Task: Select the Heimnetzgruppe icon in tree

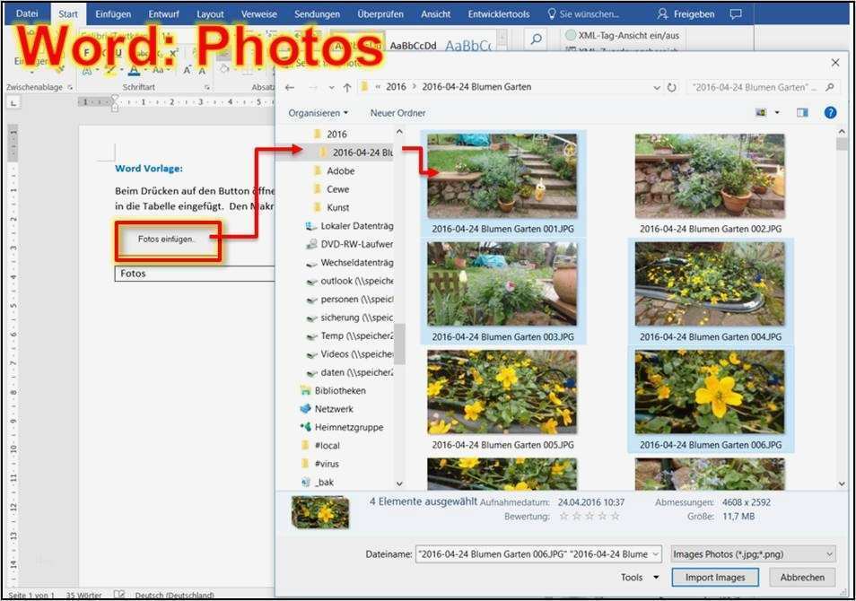Action: coord(305,427)
